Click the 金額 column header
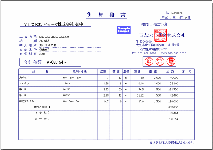The image size is (213, 150). pos(170,72)
